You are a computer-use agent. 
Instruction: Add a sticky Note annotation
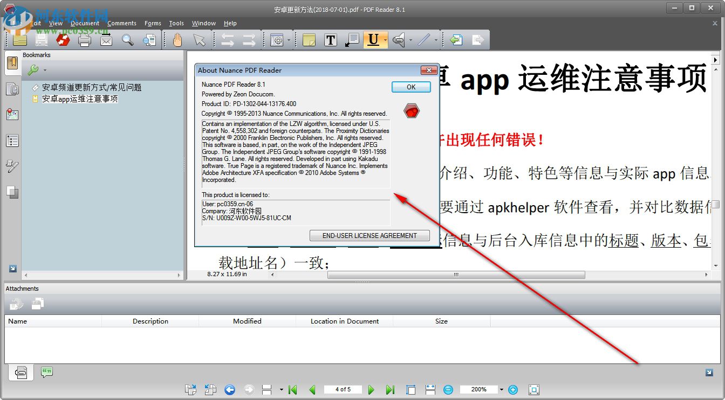(x=309, y=40)
